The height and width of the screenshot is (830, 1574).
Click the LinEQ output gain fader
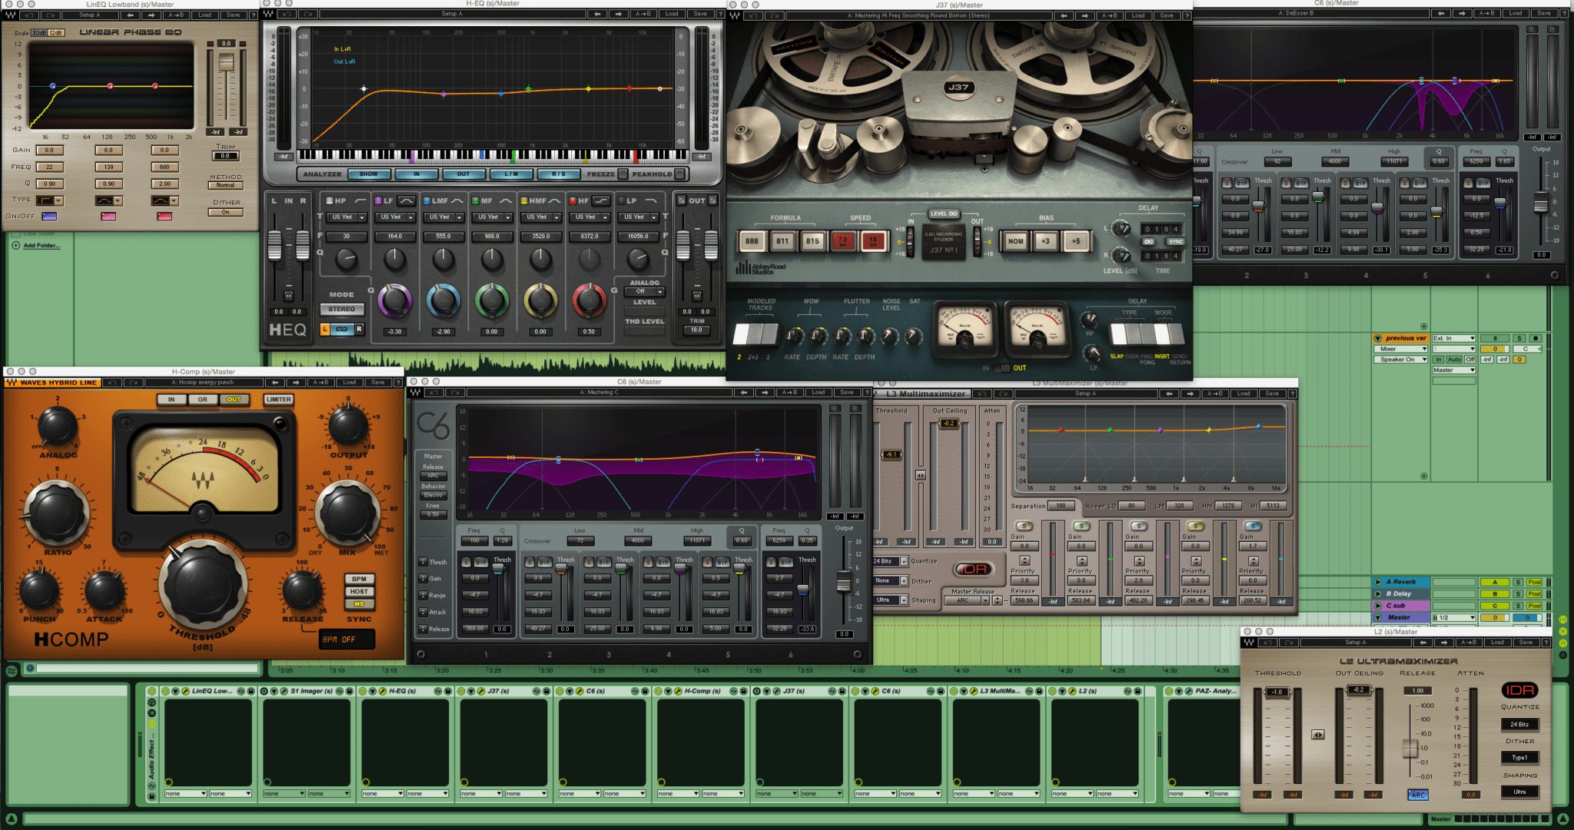pyautogui.click(x=226, y=63)
